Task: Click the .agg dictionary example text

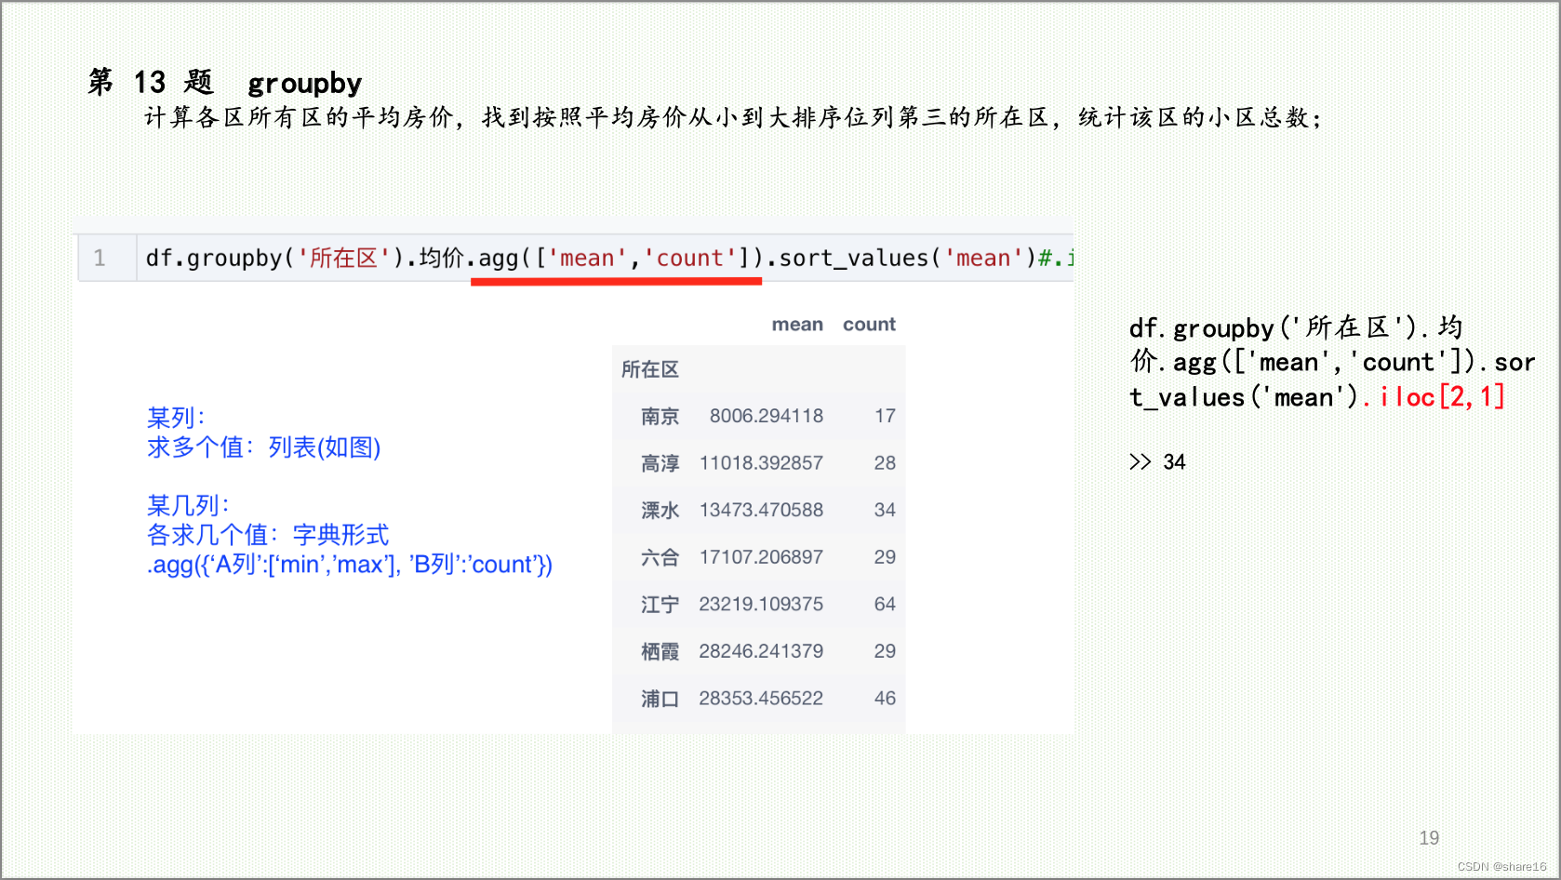Action: click(350, 565)
